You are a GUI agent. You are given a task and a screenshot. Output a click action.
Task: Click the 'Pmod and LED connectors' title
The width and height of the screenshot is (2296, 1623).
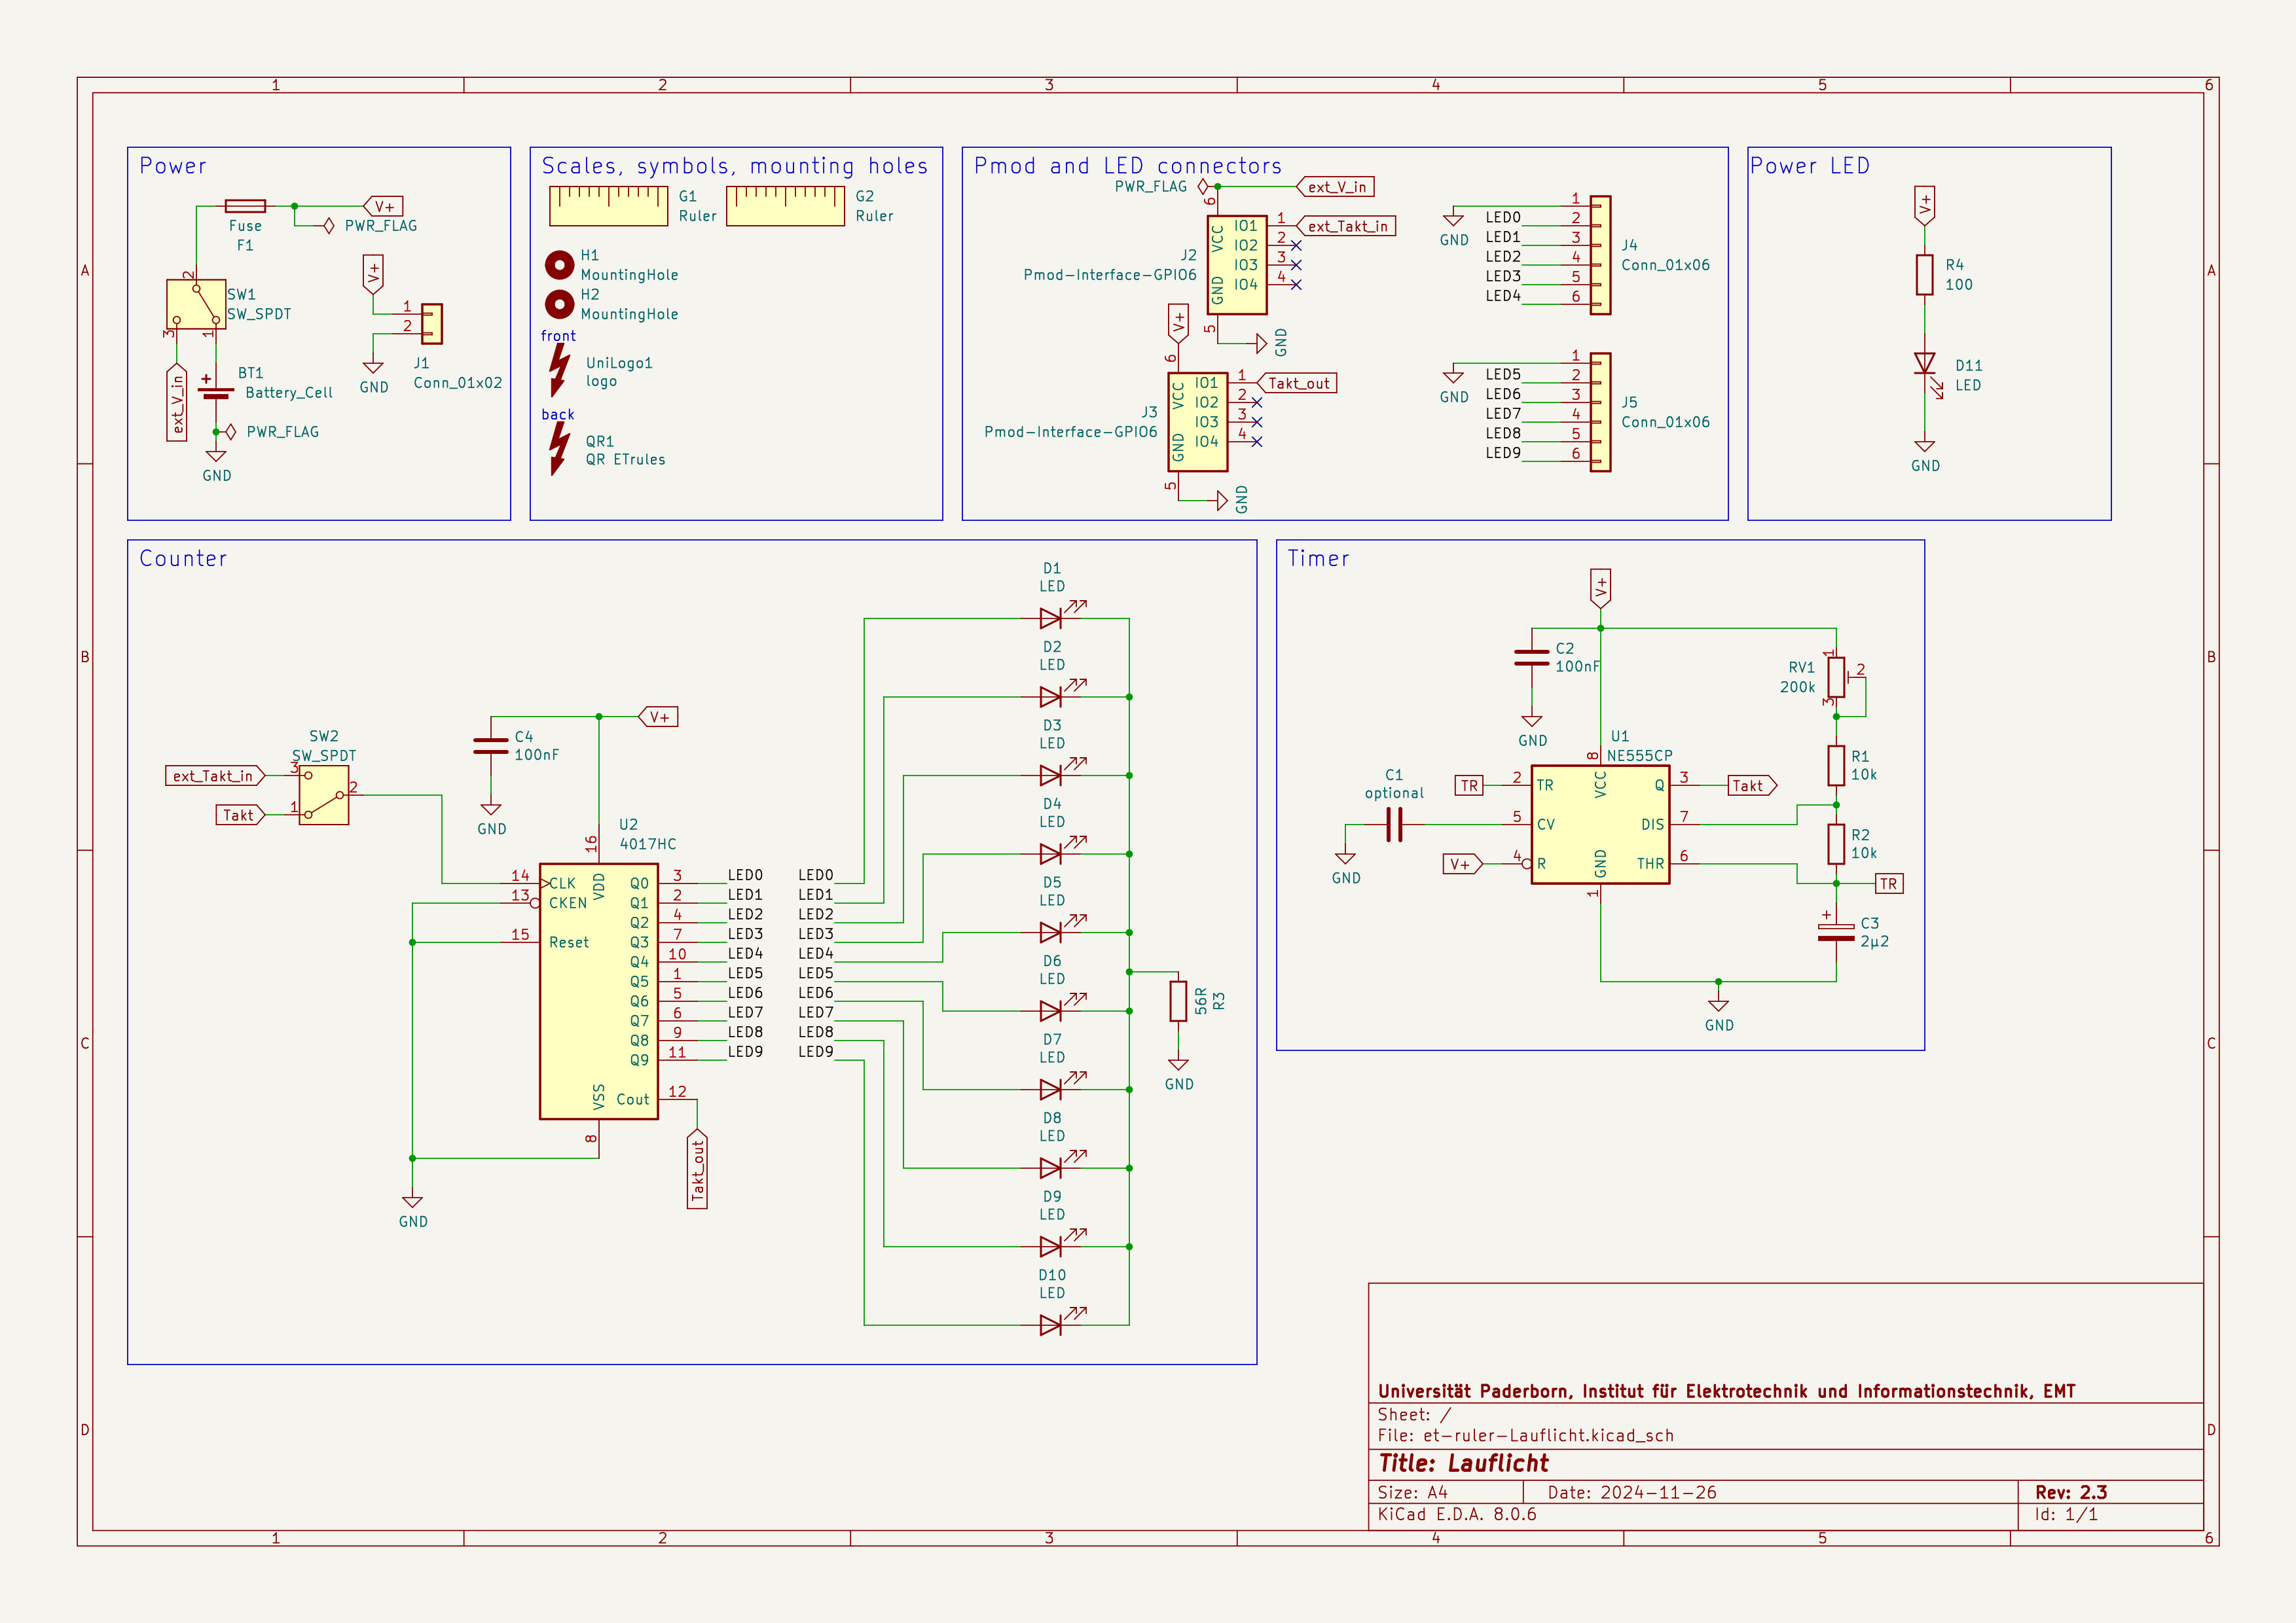pos(1128,166)
